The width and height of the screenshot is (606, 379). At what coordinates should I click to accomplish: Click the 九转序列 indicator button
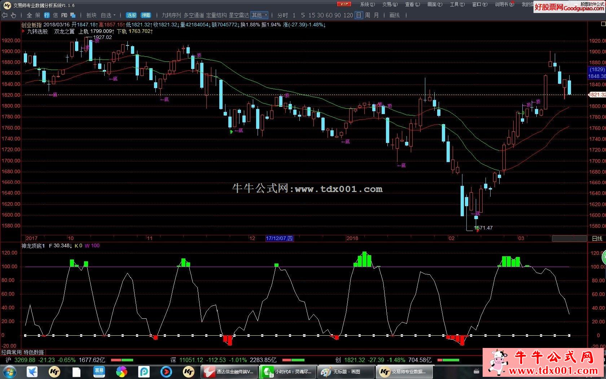point(171,15)
